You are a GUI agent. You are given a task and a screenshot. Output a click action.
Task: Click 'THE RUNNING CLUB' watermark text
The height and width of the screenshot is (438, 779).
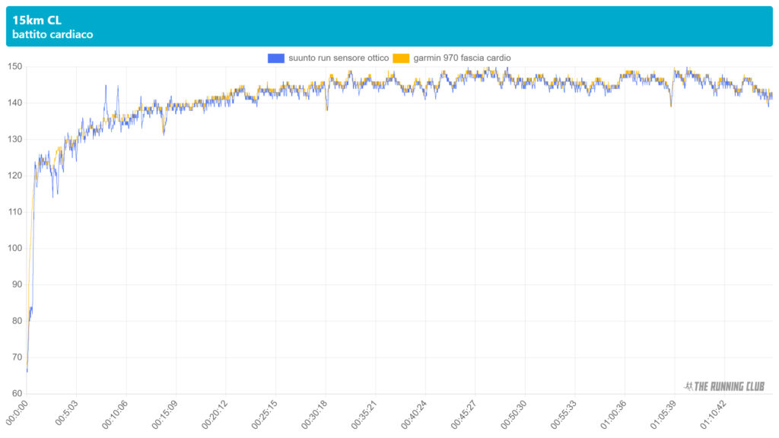(x=730, y=386)
